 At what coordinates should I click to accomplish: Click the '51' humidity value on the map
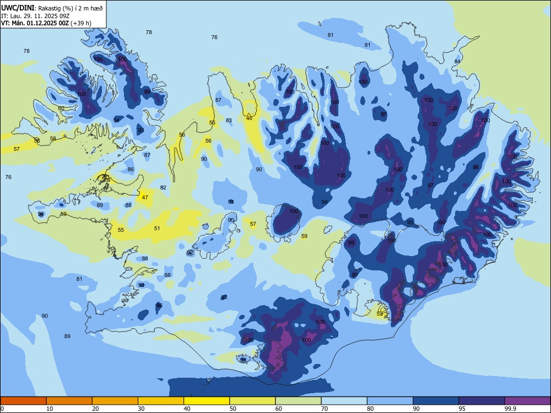pos(157,229)
